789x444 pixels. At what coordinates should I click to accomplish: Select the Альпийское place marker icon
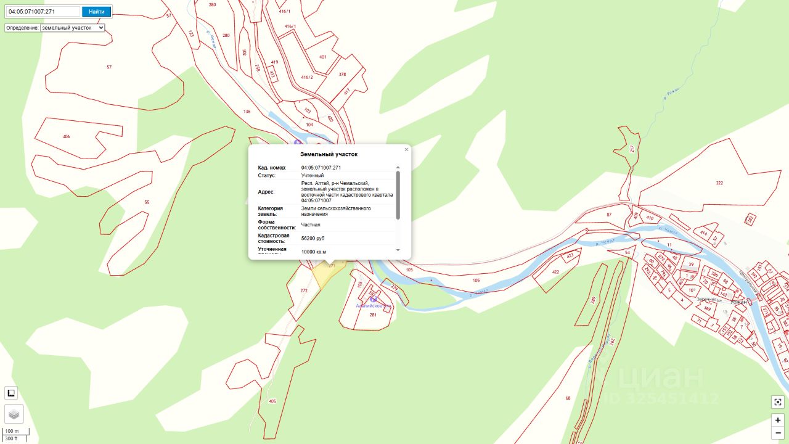pyautogui.click(x=372, y=298)
